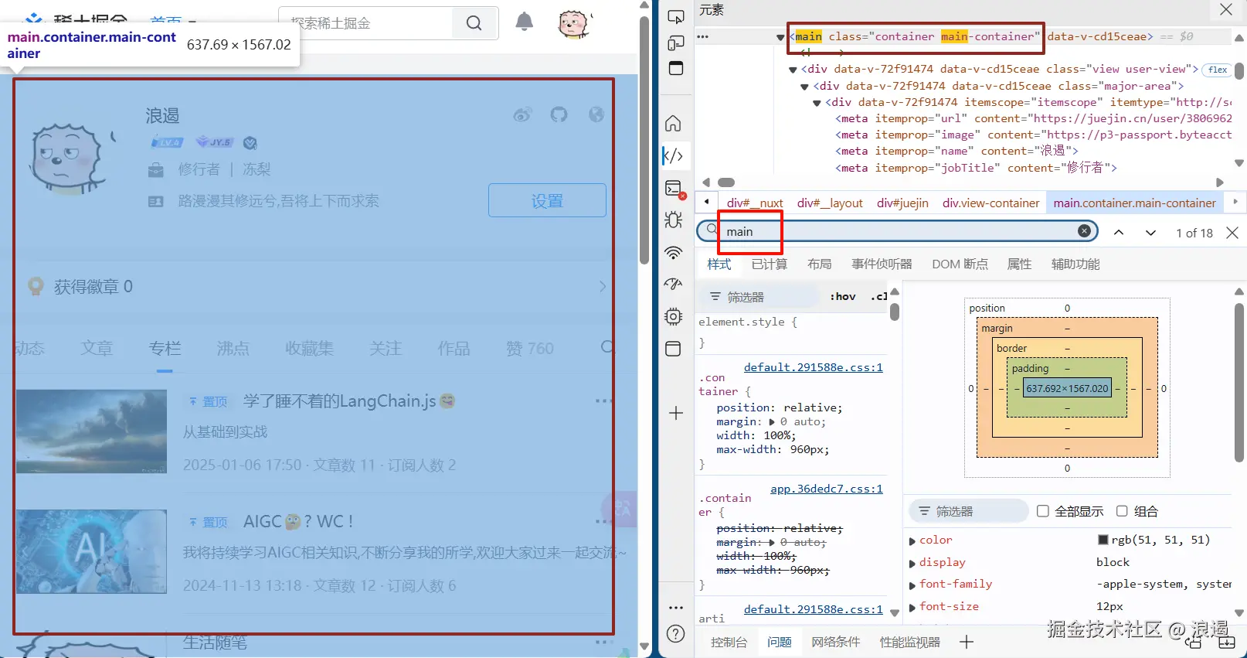Switch to the 事件侦听器 tab
This screenshot has width=1247, height=658.
click(x=882, y=264)
